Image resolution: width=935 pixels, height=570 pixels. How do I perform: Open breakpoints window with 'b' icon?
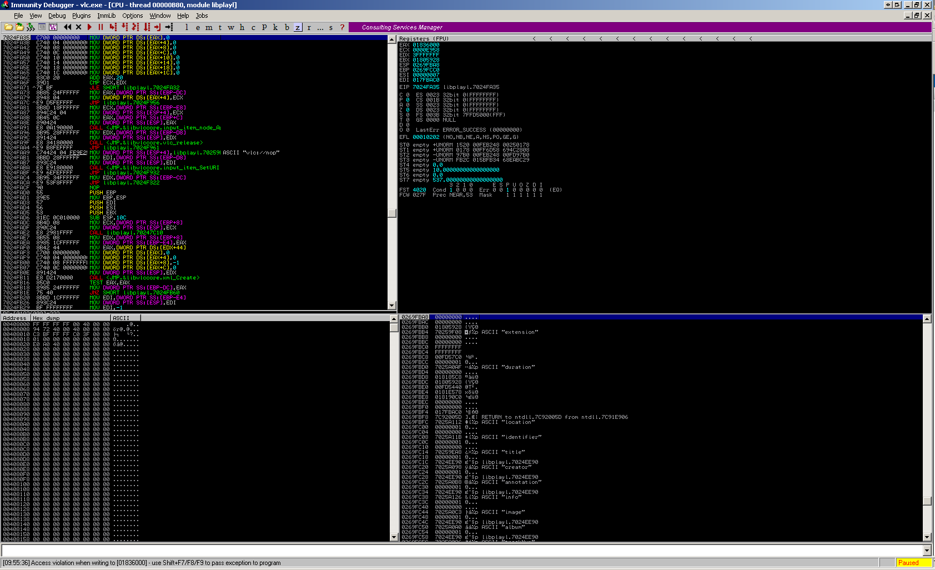(x=286, y=27)
